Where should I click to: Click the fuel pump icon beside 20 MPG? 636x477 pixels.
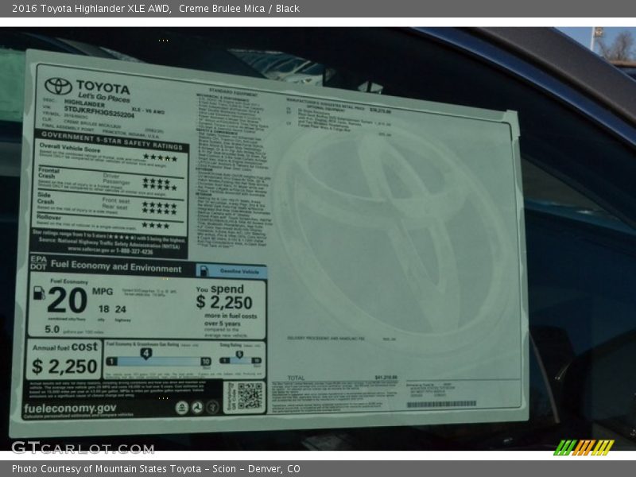coord(39,293)
